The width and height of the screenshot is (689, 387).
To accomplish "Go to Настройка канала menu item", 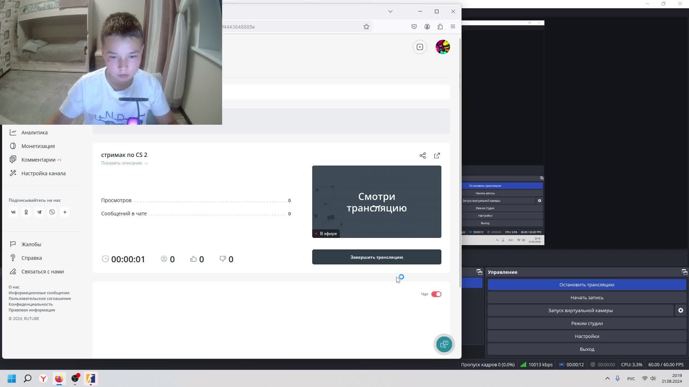I will click(43, 173).
